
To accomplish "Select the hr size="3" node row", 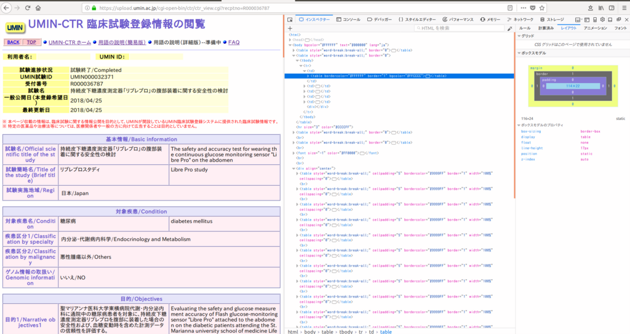I will [324, 127].
